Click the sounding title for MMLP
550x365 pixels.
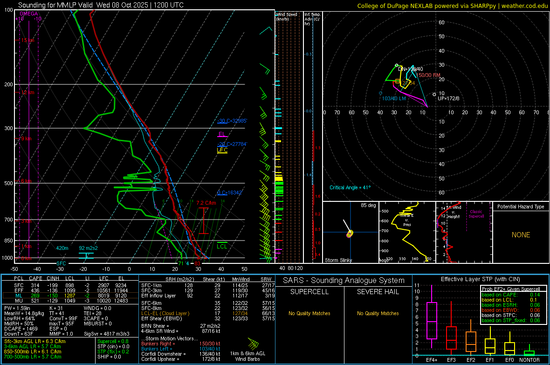coord(101,5)
